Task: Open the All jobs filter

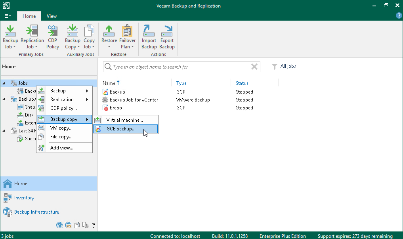Action: 284,66
